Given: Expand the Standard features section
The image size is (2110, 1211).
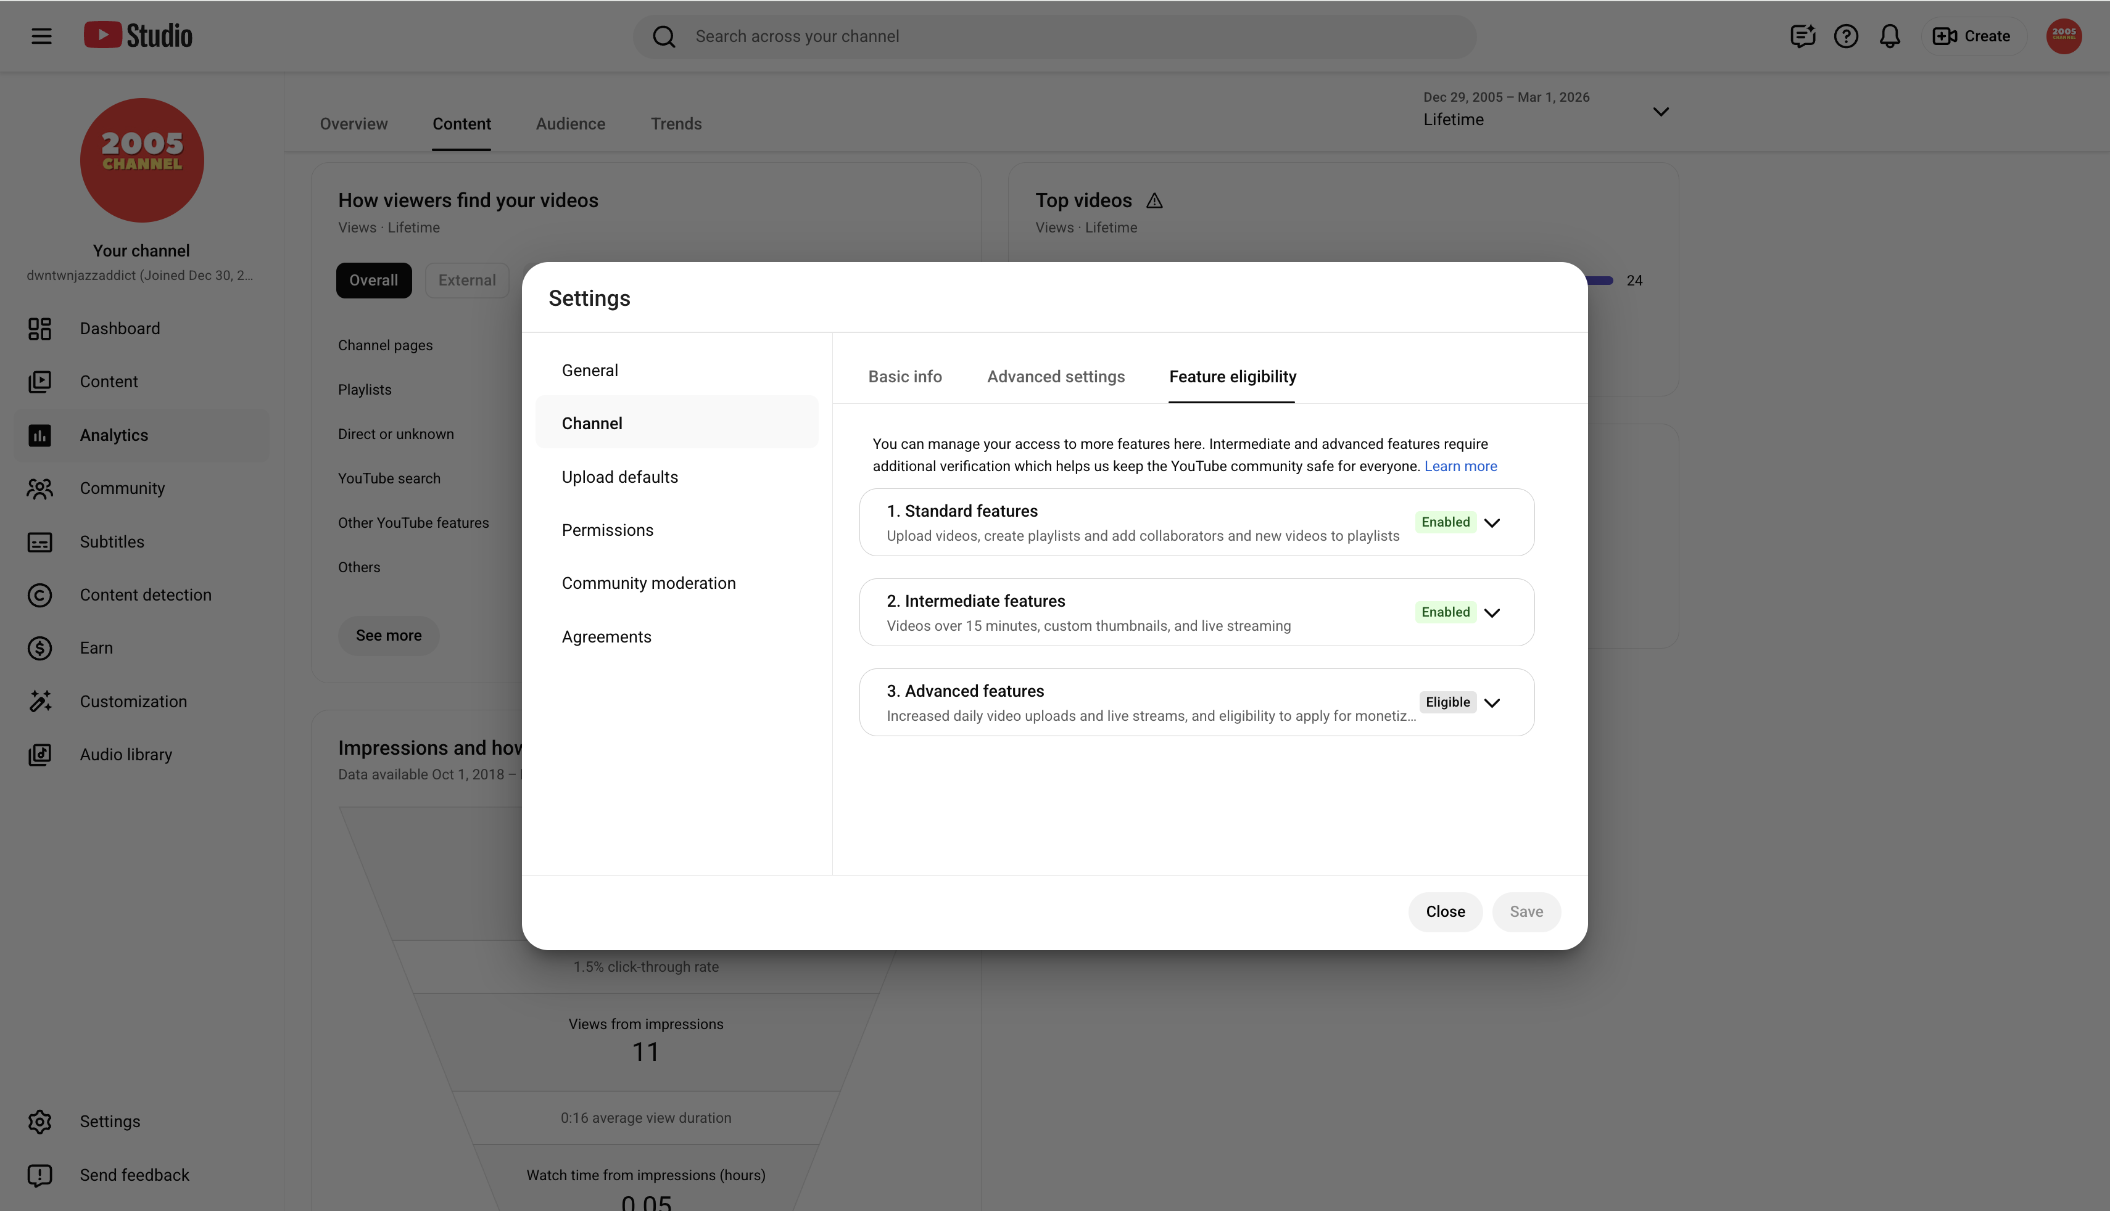Looking at the screenshot, I should 1492,522.
